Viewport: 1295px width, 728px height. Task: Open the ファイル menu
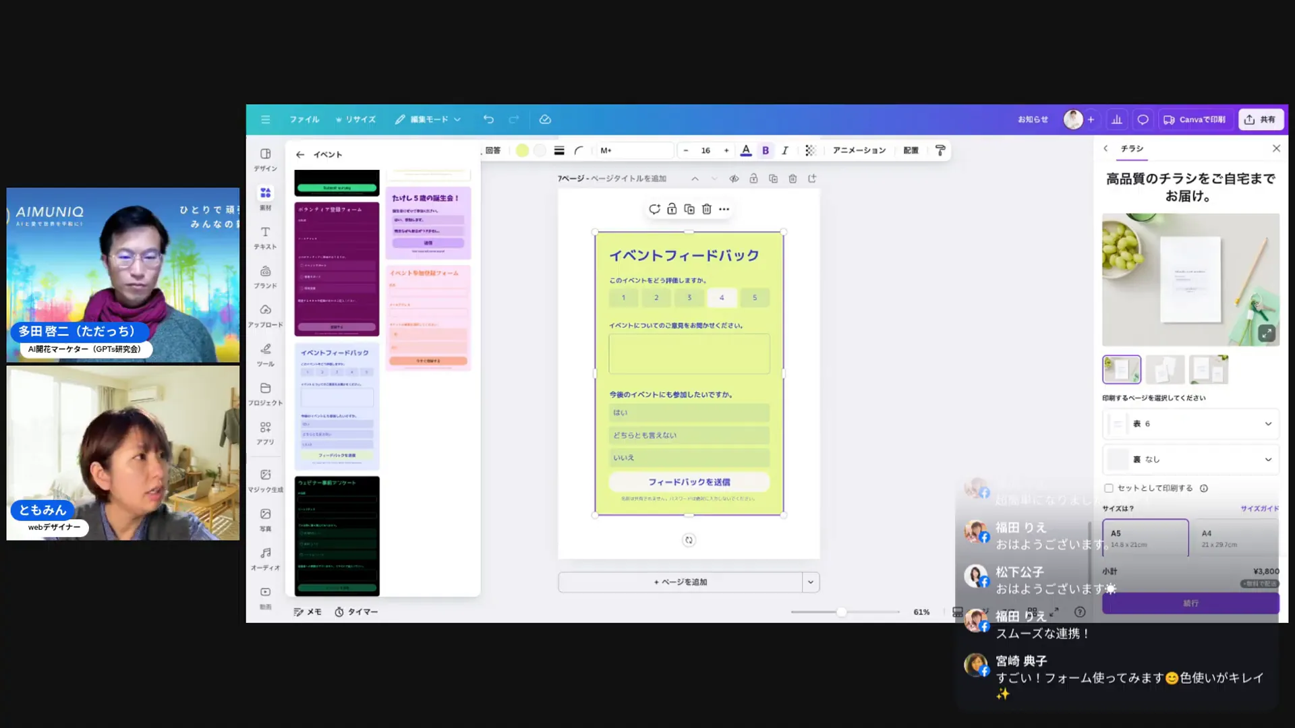304,119
